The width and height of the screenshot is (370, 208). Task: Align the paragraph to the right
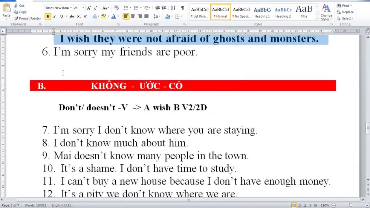140,16
